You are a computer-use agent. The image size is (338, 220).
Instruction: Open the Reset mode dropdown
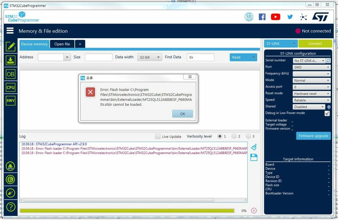pos(312,94)
